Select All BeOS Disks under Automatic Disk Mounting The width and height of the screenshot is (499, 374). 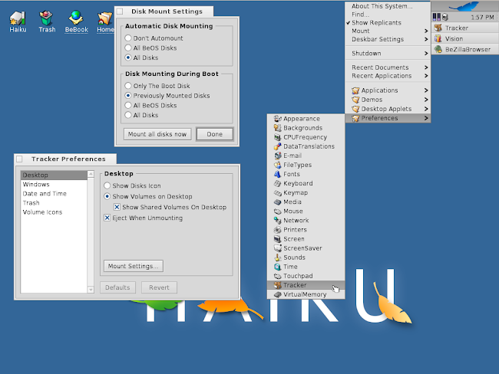coord(128,48)
